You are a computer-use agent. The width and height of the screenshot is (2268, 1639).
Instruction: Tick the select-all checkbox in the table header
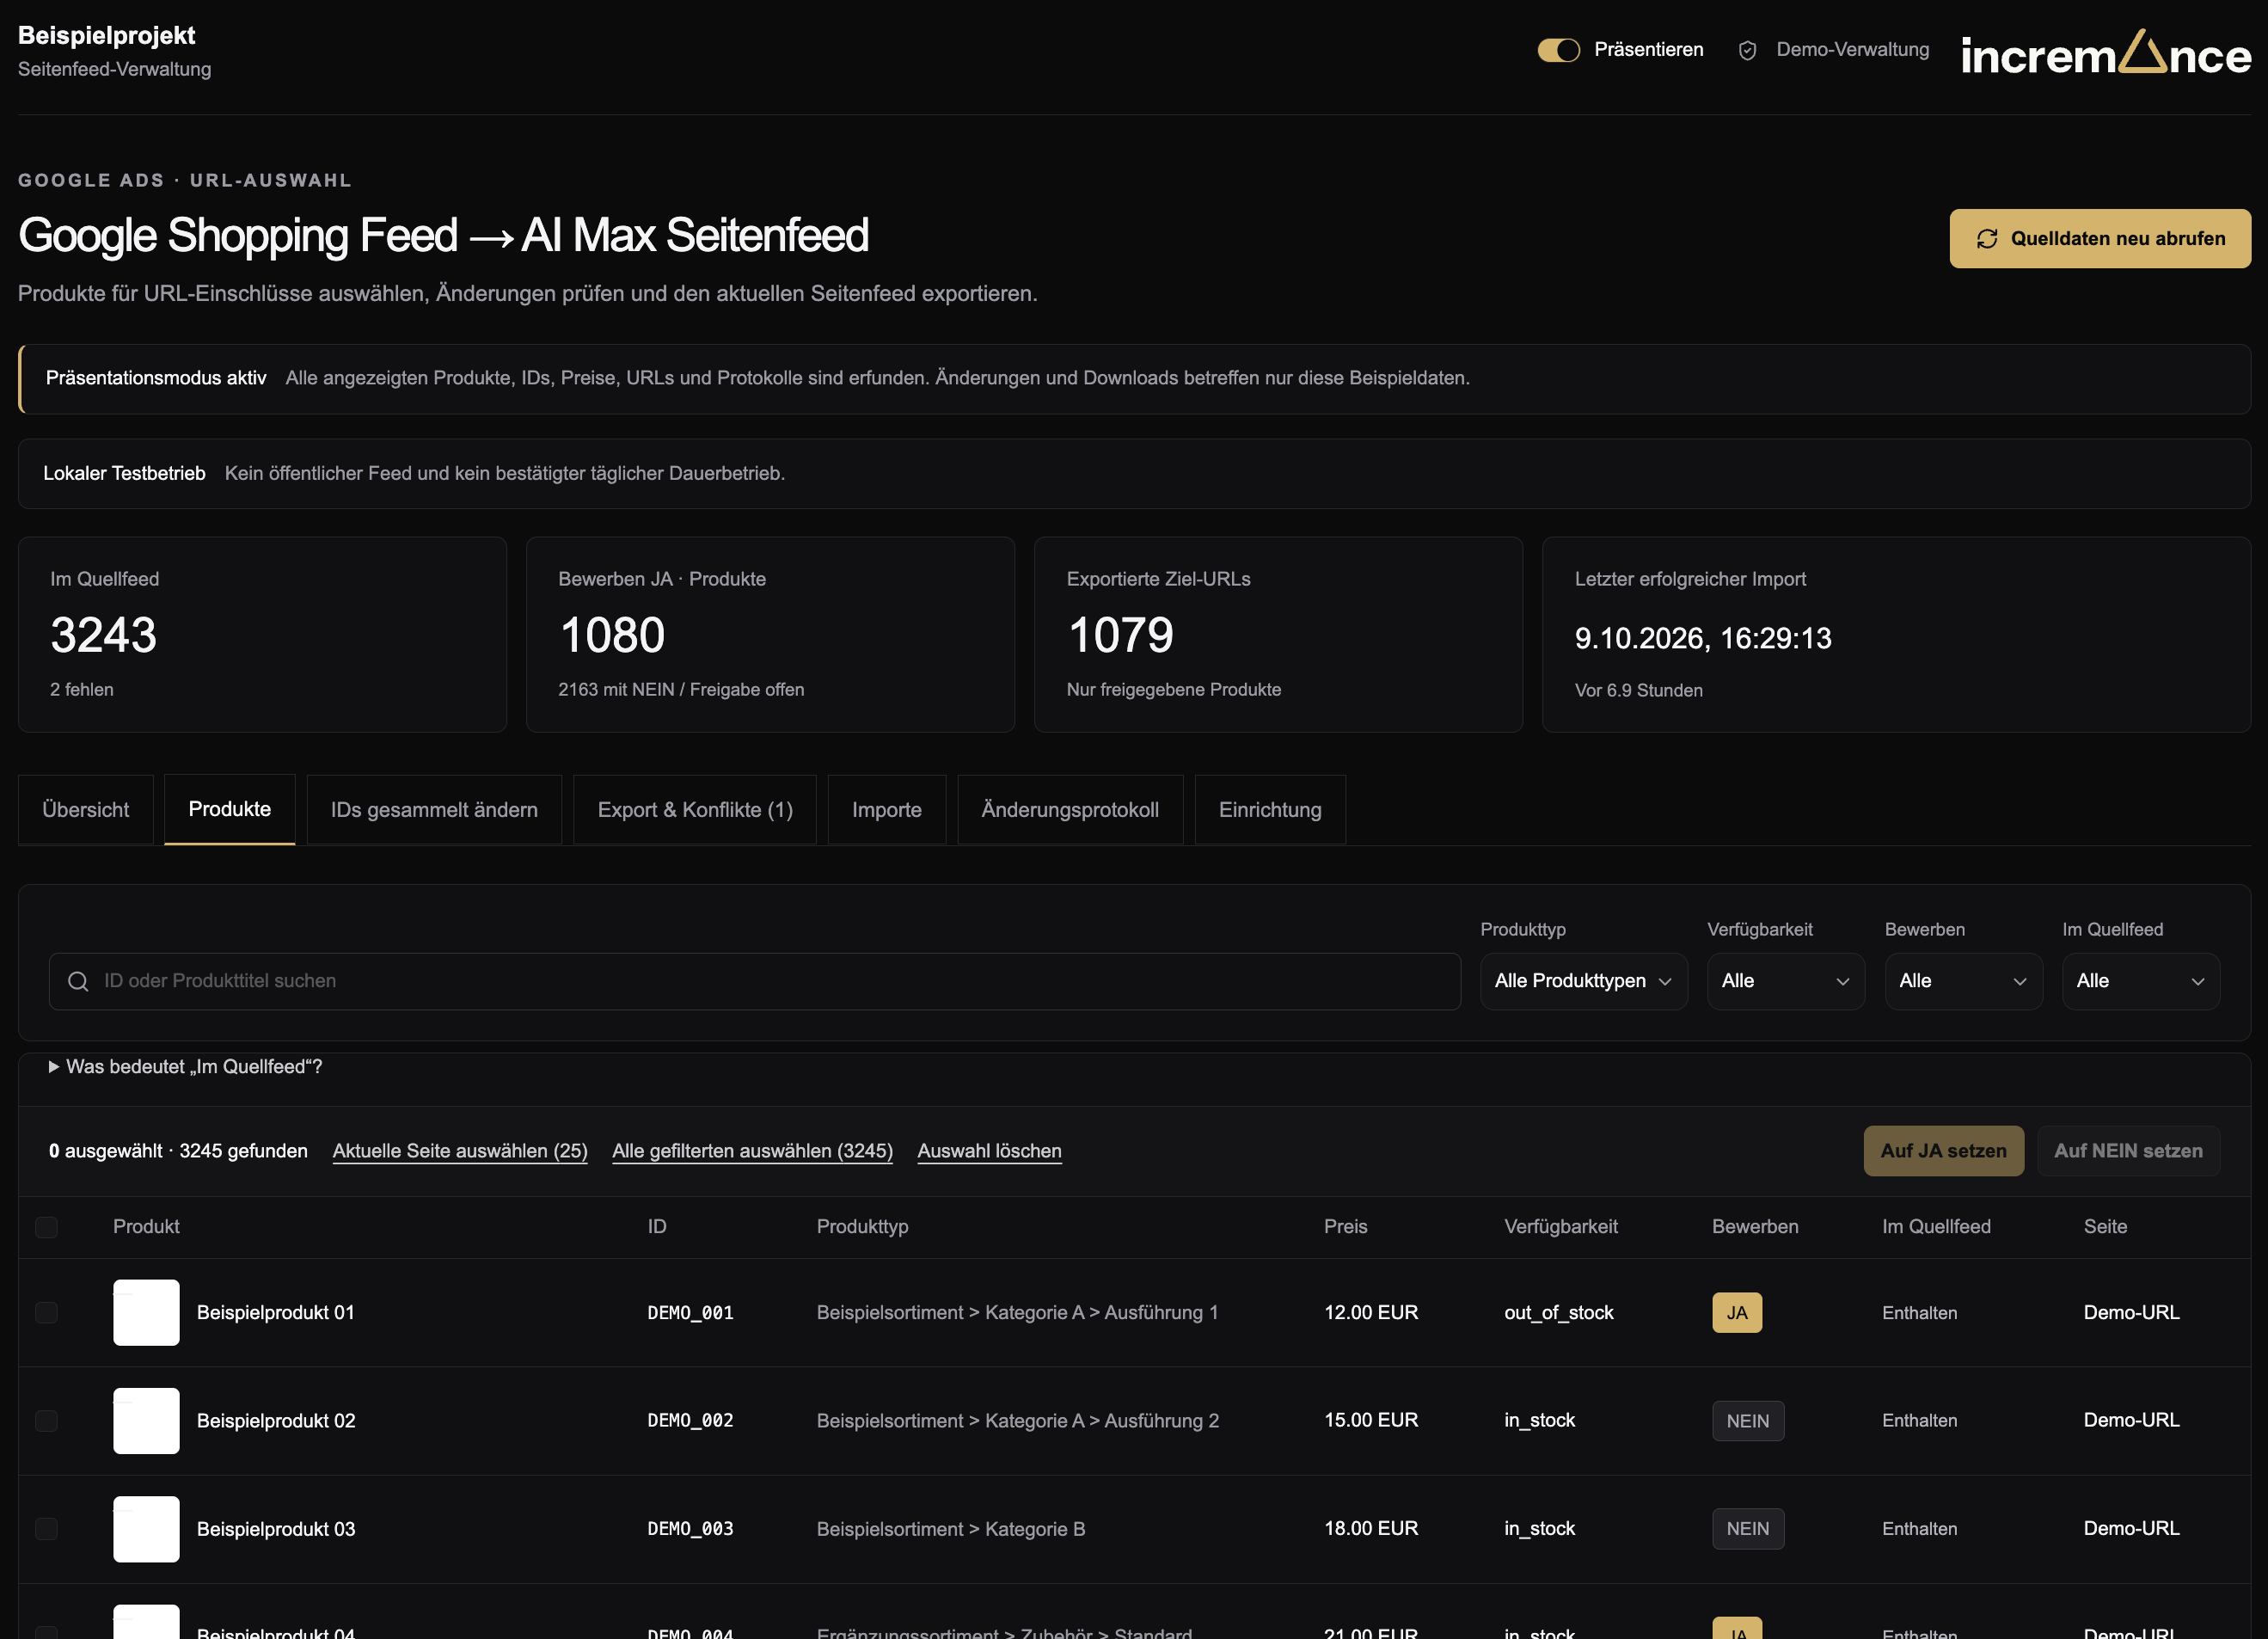point(46,1227)
